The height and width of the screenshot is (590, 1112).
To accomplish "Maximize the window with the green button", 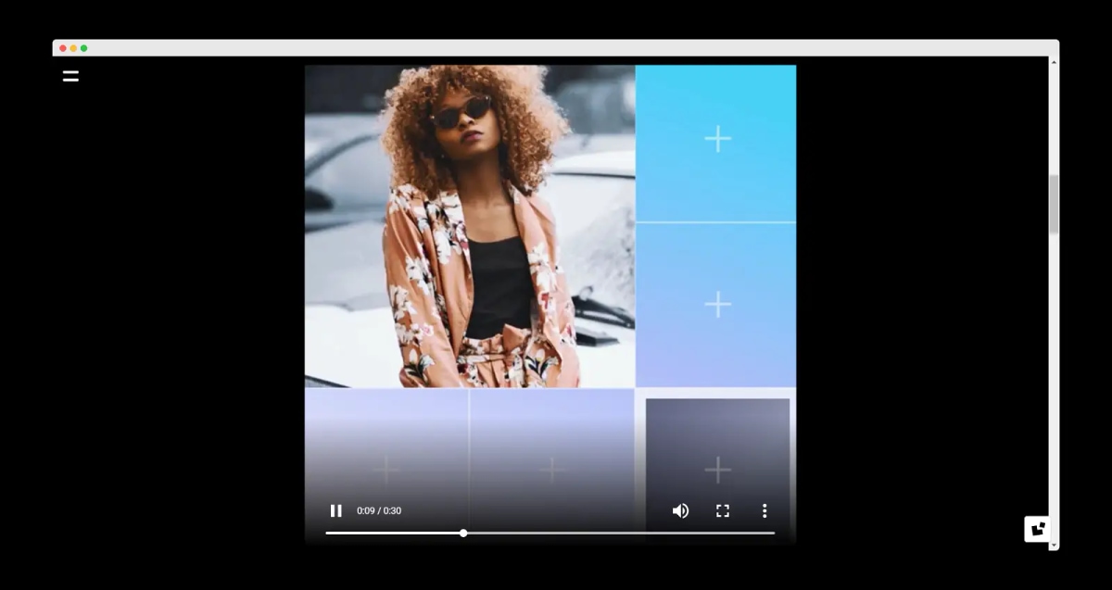I will click(x=83, y=48).
